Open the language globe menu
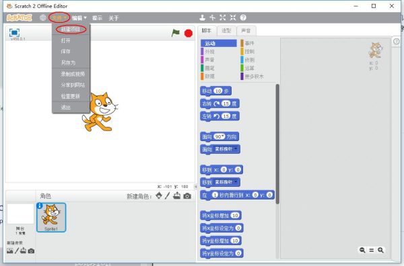The image size is (404, 266). 43,17
